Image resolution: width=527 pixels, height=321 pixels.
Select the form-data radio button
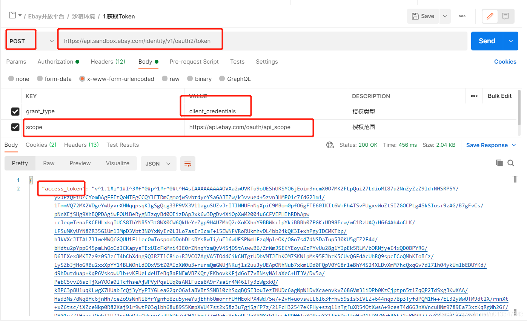40,79
